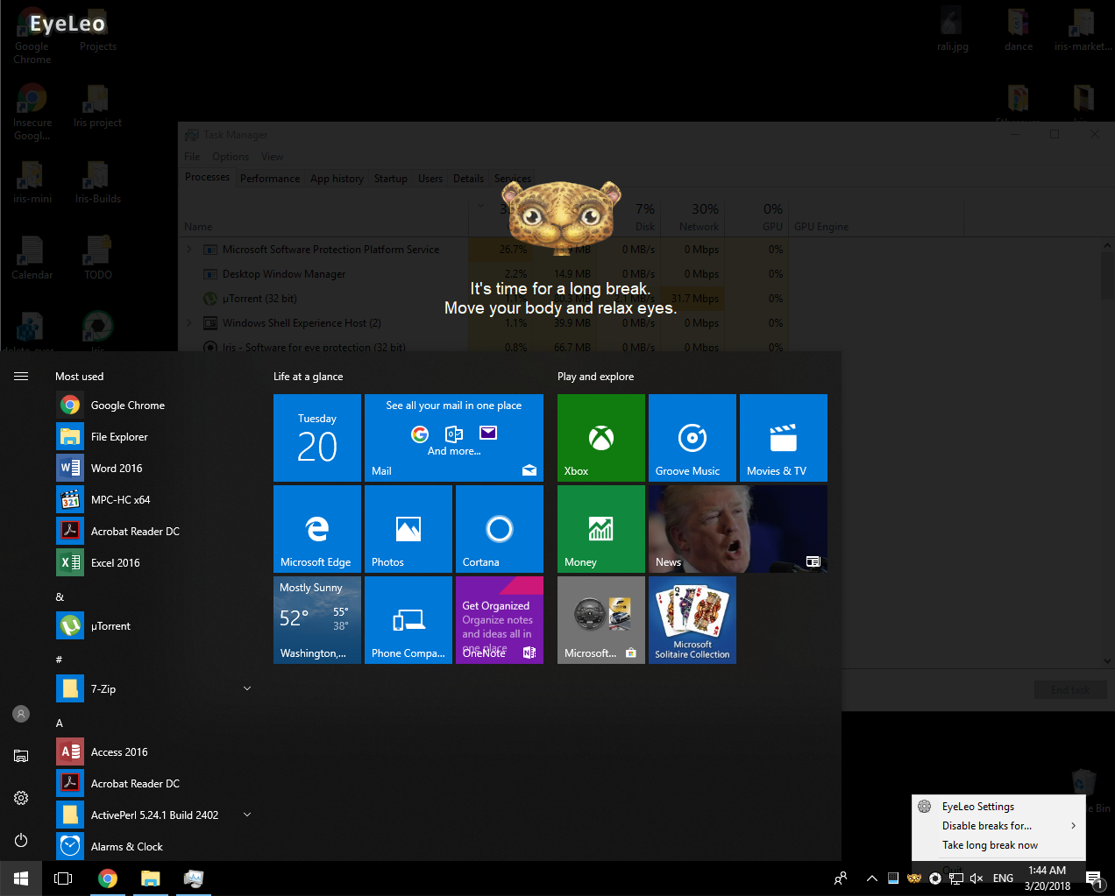Open the user account icon in Start rail

click(x=21, y=714)
